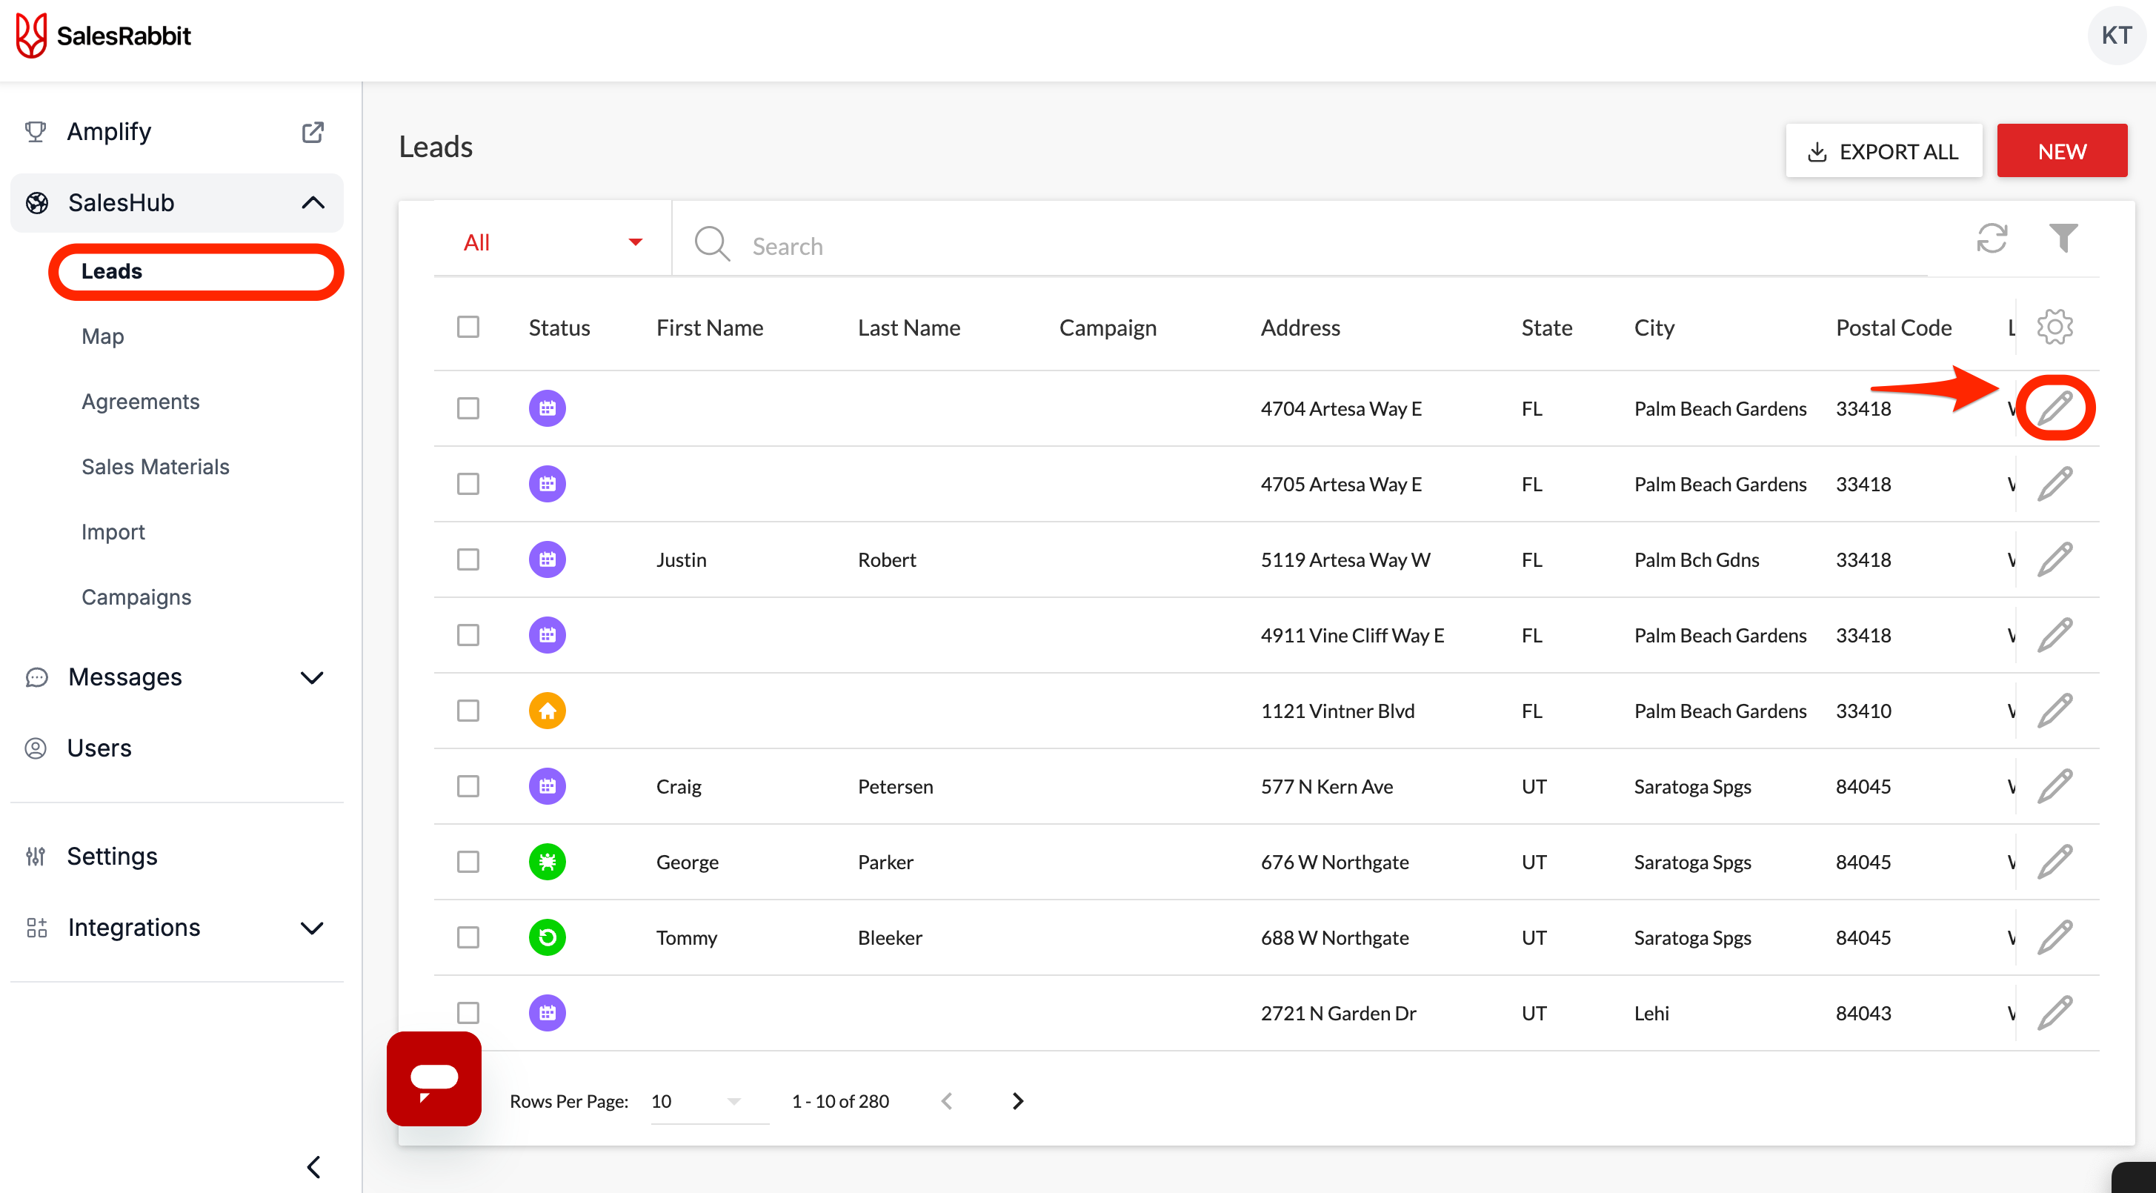The image size is (2156, 1193).
Task: Edit the 1121 Vintner Blvd lead
Action: click(2054, 711)
